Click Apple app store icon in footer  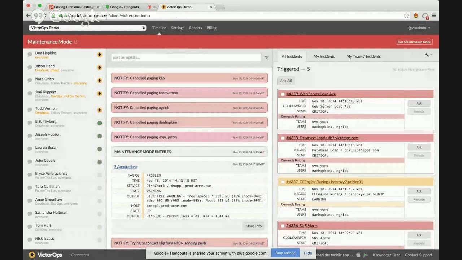(358, 255)
